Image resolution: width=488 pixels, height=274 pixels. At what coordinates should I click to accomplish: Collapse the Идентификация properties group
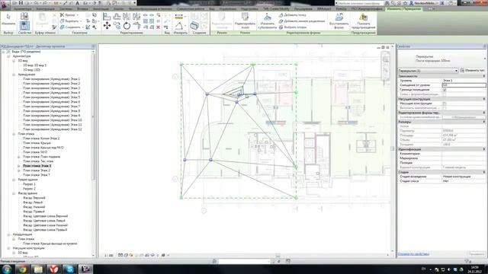(484, 149)
